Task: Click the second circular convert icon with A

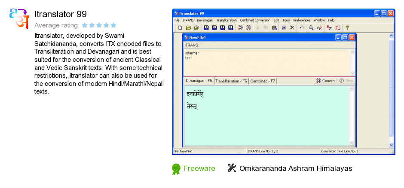Action: pyautogui.click(x=248, y=27)
